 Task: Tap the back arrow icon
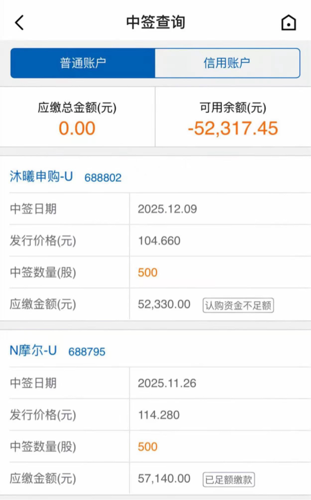click(x=19, y=22)
